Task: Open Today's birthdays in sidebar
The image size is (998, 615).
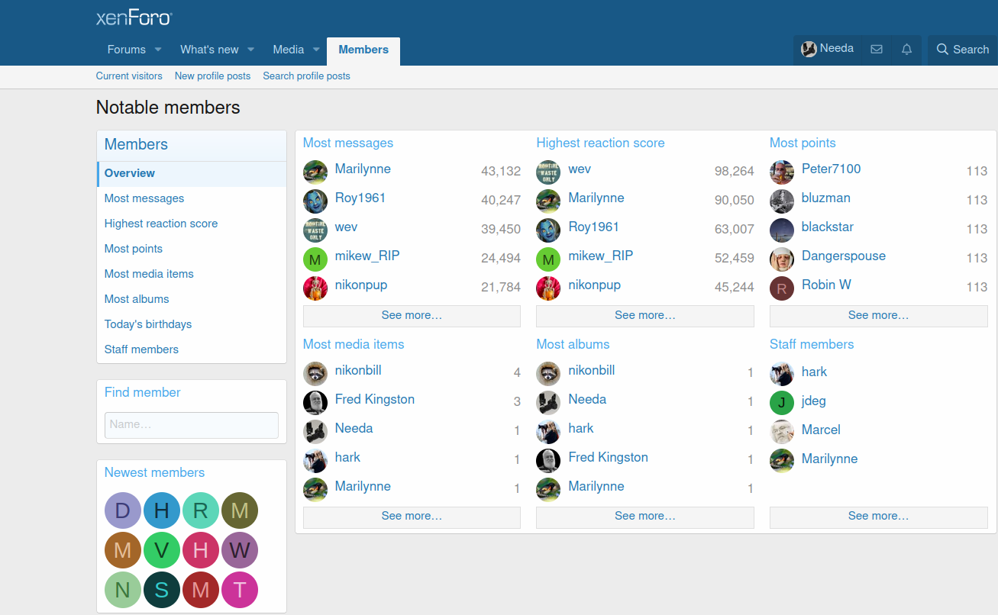Action: point(148,324)
